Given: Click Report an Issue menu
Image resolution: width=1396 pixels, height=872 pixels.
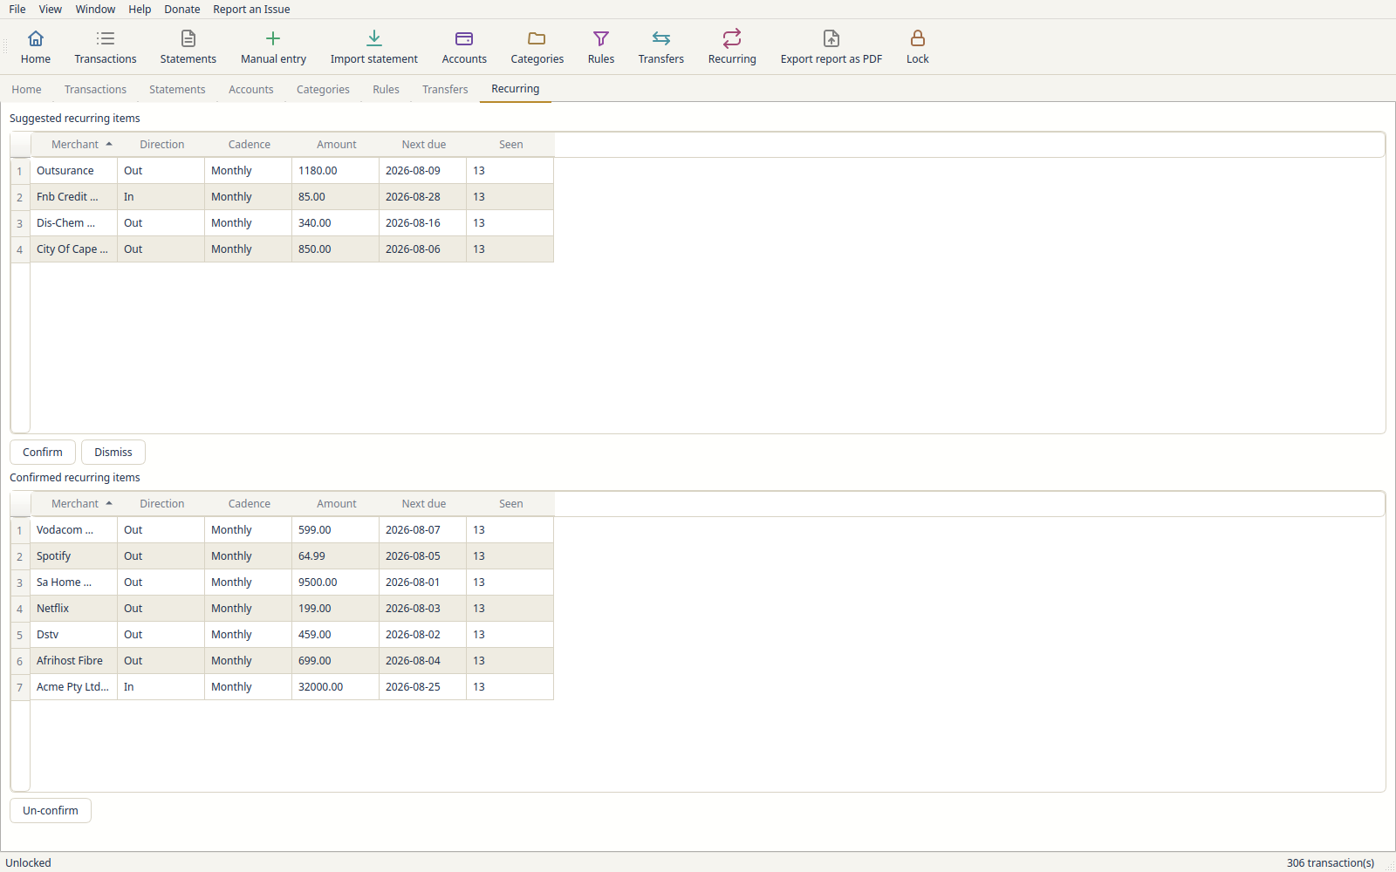Looking at the screenshot, I should tap(251, 10).
